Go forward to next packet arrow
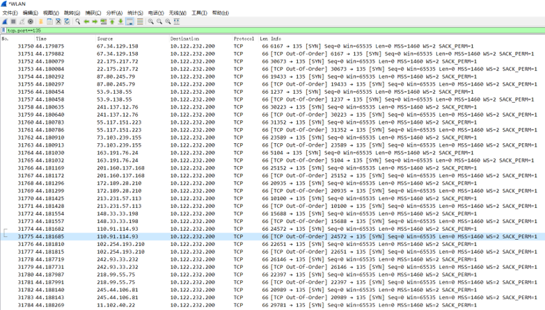This screenshot has width=545, height=310. [x=95, y=22]
